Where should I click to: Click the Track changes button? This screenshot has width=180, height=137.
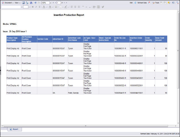tap(156, 3)
